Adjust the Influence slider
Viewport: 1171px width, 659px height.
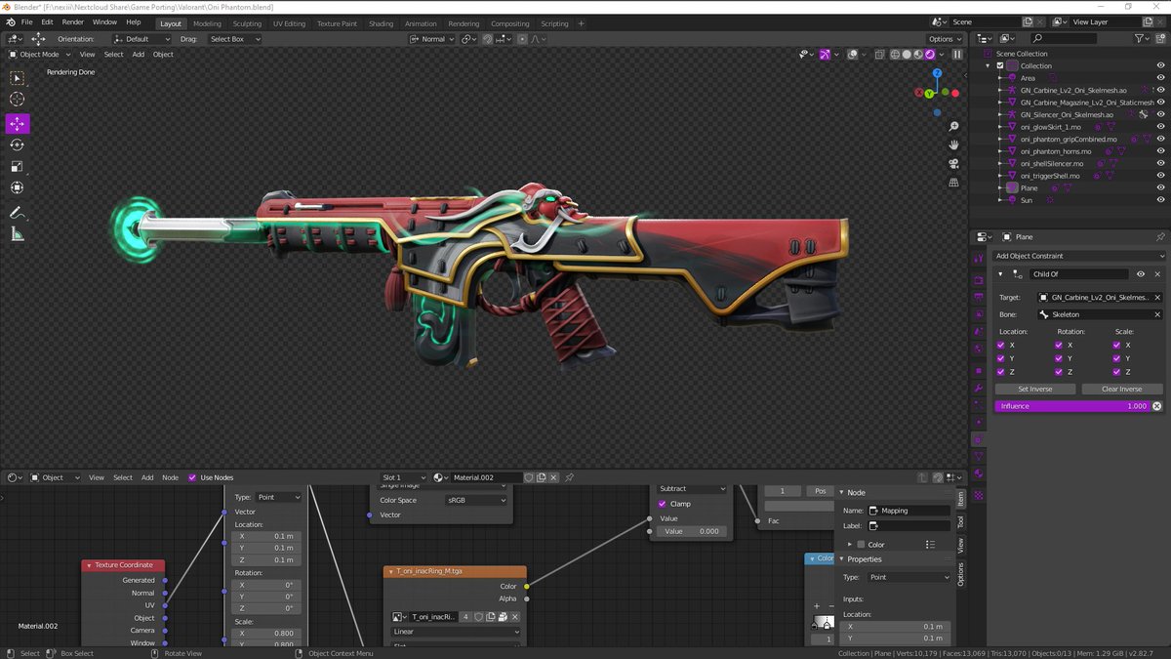pyautogui.click(x=1072, y=405)
